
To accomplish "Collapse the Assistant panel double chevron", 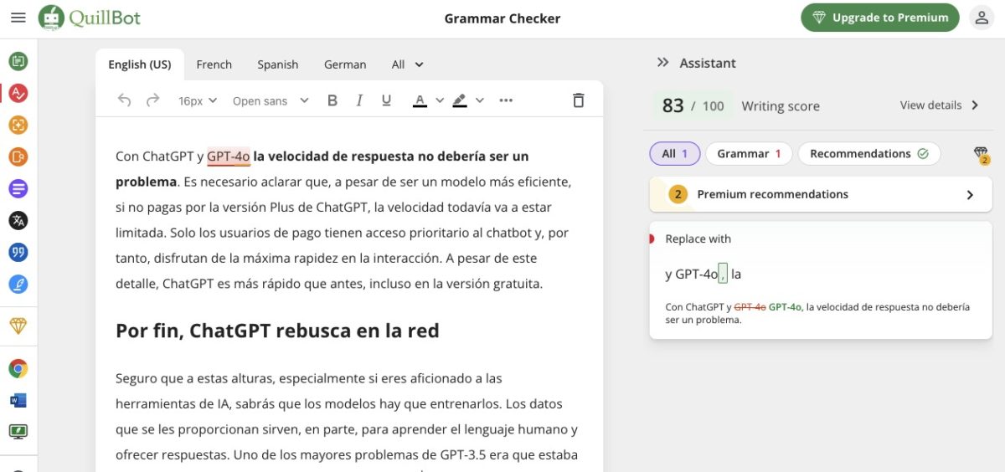I will click(663, 63).
